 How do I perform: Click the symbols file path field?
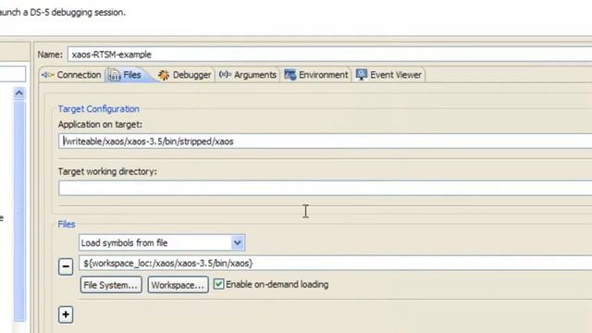335,263
